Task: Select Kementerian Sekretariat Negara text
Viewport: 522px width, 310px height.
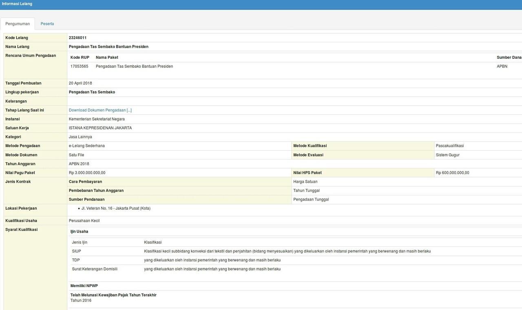Action: point(97,119)
